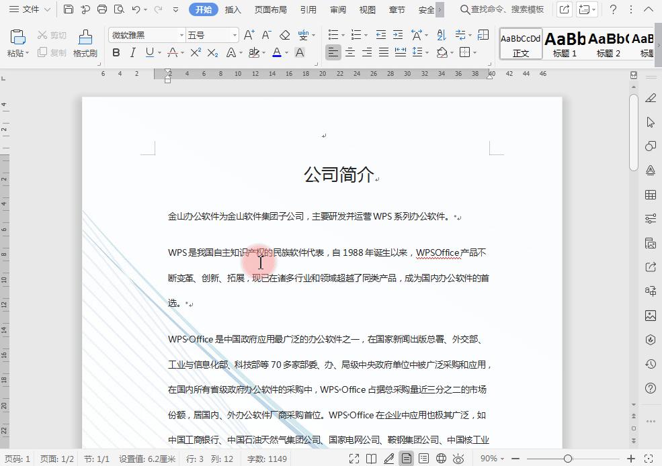Screen dimensions: 662x466
Task: Click the help question-mark icon in sidebar
Action: (649, 387)
